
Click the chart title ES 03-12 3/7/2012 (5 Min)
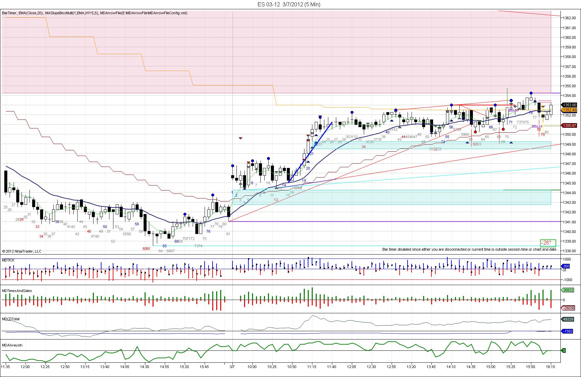point(289,4)
